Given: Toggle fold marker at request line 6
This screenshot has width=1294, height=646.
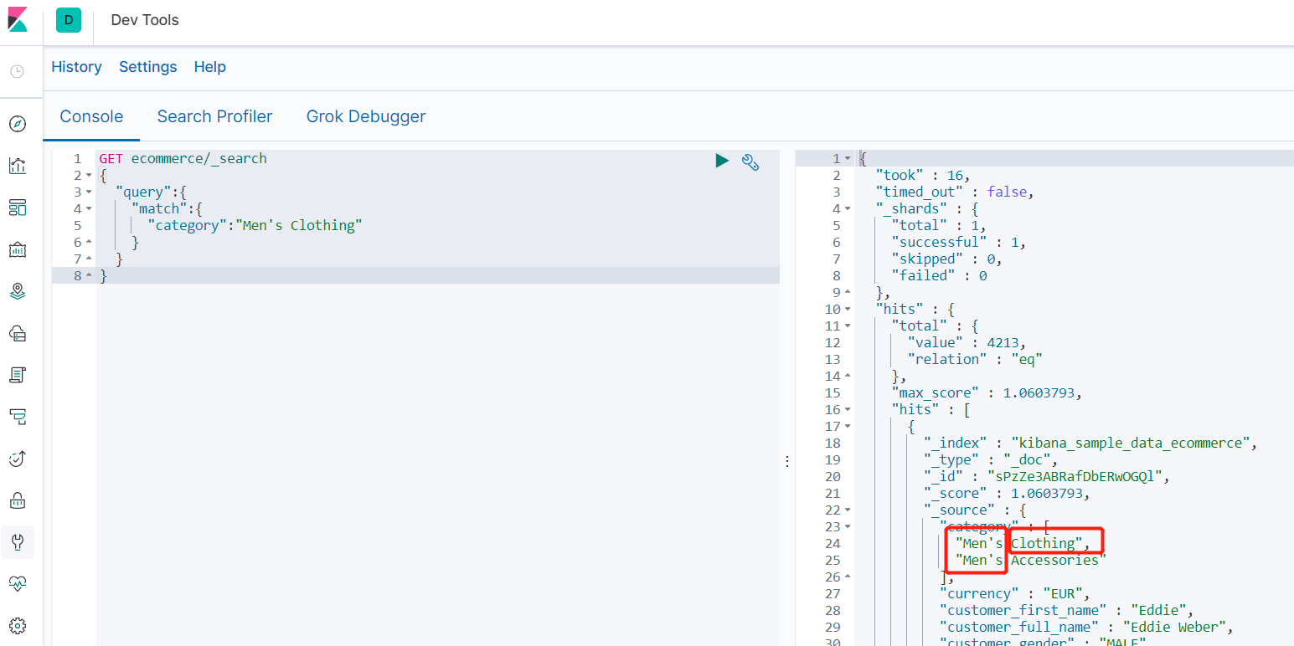Looking at the screenshot, I should pyautogui.click(x=89, y=243).
